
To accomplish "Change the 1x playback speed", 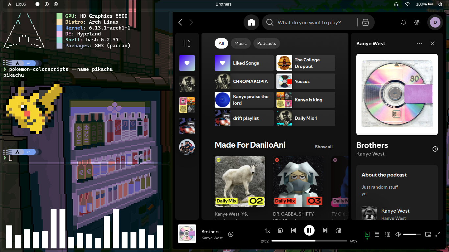I will click(267, 231).
